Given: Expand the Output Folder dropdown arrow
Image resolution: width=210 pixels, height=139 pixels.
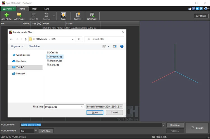Looking at the screenshot, I should tap(164, 125).
